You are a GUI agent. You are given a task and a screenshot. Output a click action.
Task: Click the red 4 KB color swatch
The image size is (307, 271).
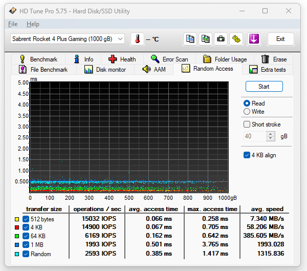(x=17, y=227)
